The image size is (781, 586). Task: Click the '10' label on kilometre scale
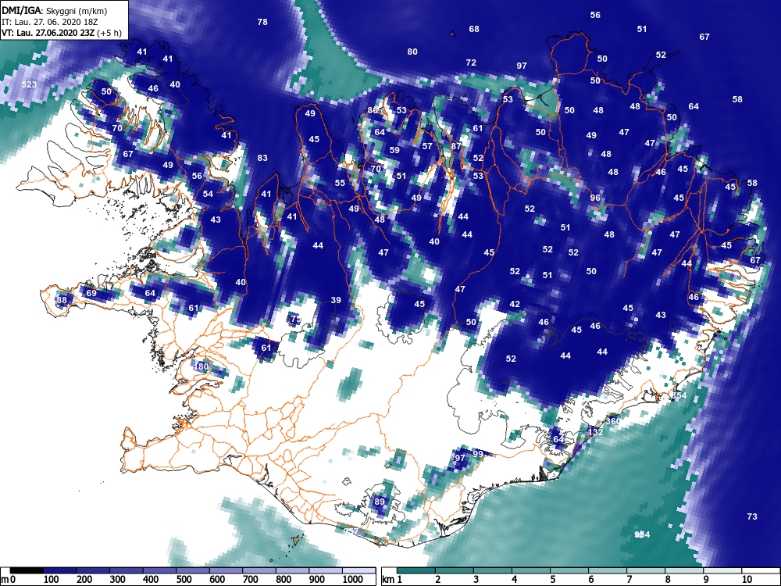[x=747, y=579]
